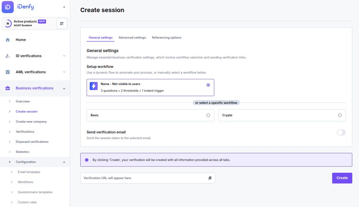The height and width of the screenshot is (207, 359).
Task: Click the copy icon beside Verification URL field
Action: (x=210, y=178)
